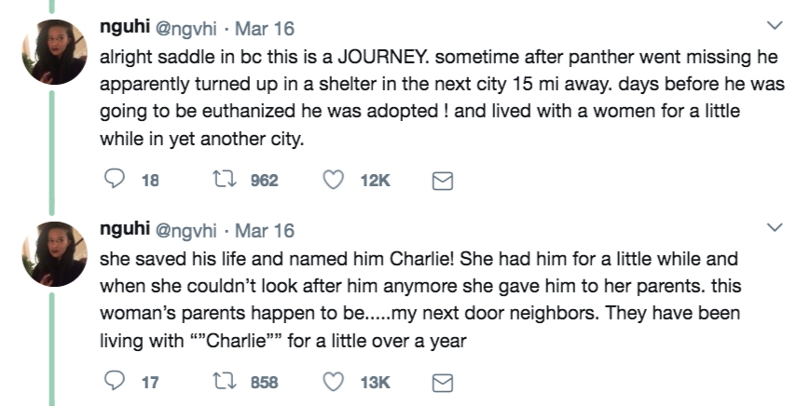811x406 pixels.
Task: Click envelope icon on the Charlie tweet
Action: tap(444, 383)
